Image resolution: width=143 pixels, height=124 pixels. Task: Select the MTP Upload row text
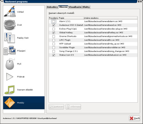[x=65, y=44]
